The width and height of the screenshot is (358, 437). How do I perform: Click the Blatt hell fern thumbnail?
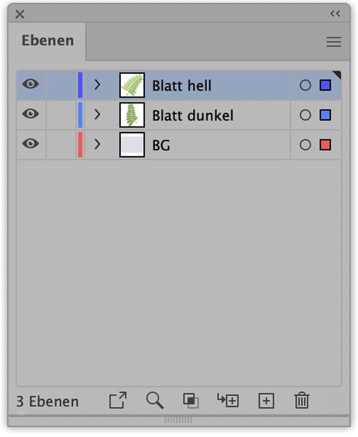click(x=132, y=85)
